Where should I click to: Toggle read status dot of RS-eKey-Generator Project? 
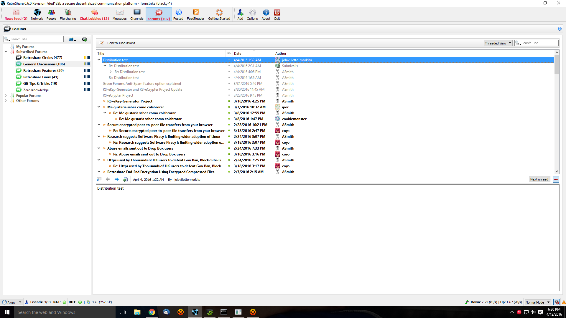pyautogui.click(x=229, y=101)
